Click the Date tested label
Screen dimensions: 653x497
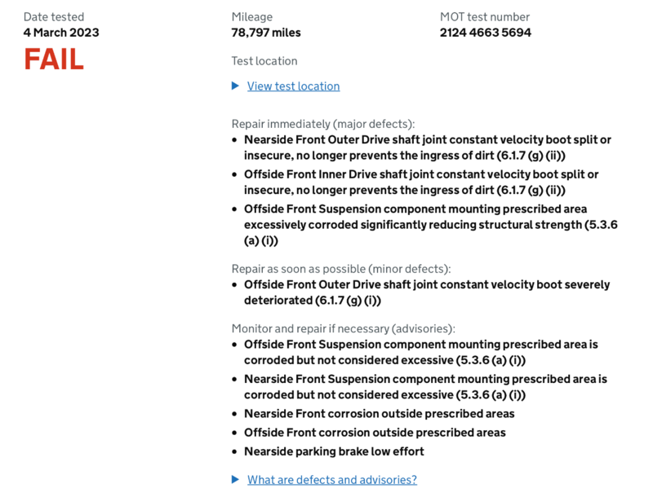(x=53, y=16)
